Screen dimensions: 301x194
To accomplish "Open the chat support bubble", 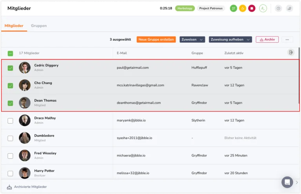I will point(287,182).
